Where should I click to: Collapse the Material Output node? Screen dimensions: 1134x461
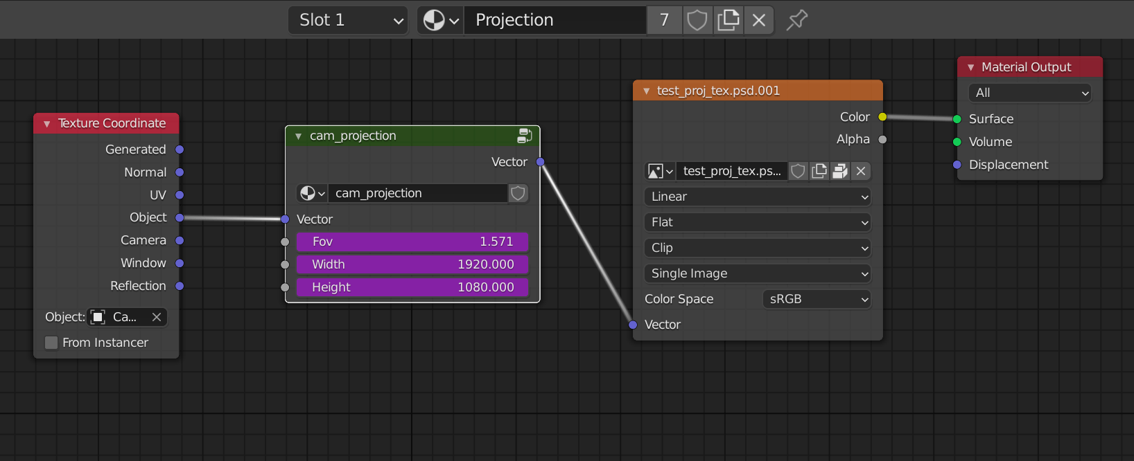(x=971, y=68)
